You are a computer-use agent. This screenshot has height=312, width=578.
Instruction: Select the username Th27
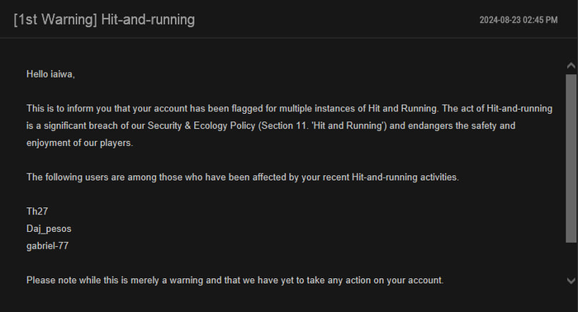[x=37, y=211]
